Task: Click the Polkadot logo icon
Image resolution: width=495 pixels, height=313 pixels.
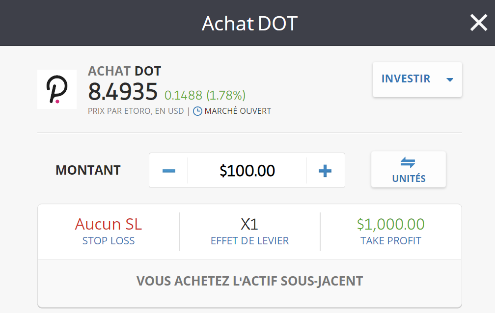Action: (x=56, y=89)
